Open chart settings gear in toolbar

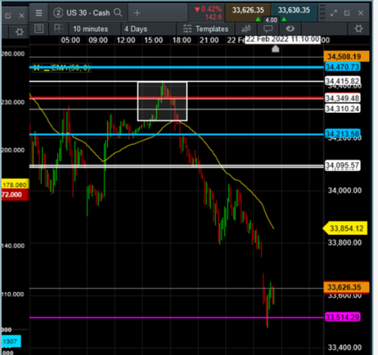(x=359, y=28)
